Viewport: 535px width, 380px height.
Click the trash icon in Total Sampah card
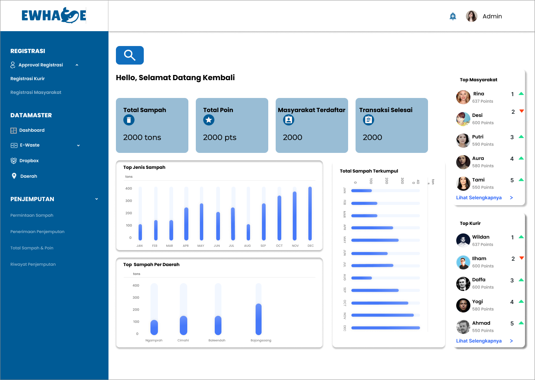[129, 120]
